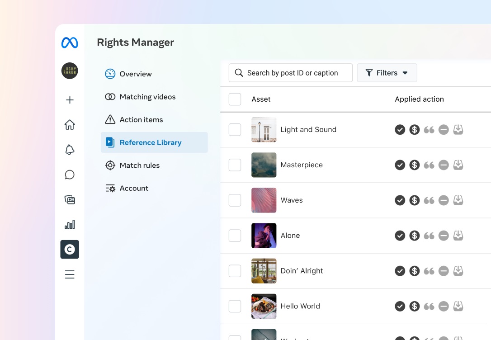Click the Rights Manager title
Viewport: 491px width, 340px height.
(x=135, y=42)
